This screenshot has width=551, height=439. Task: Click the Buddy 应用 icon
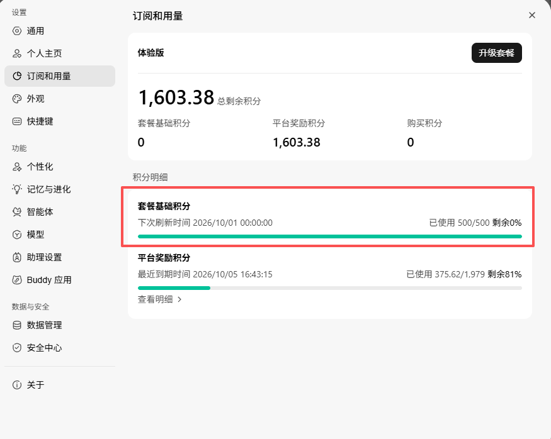(17, 280)
